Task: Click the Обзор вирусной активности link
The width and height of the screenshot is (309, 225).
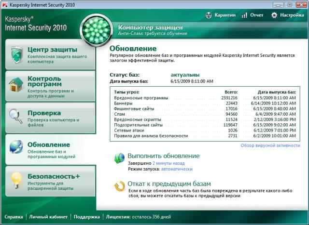Action: [x=270, y=146]
